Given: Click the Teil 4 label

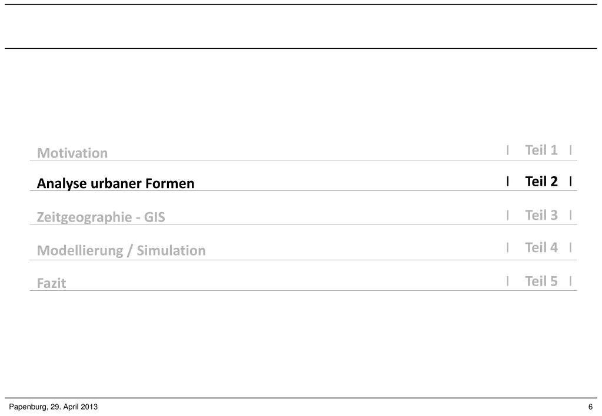Looking at the screenshot, I should pyautogui.click(x=541, y=247).
